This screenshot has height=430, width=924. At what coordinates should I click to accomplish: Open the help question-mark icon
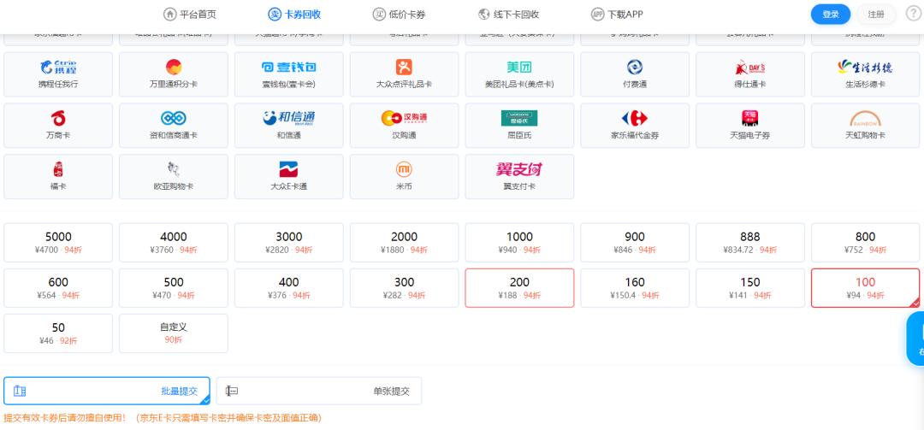click(x=913, y=15)
